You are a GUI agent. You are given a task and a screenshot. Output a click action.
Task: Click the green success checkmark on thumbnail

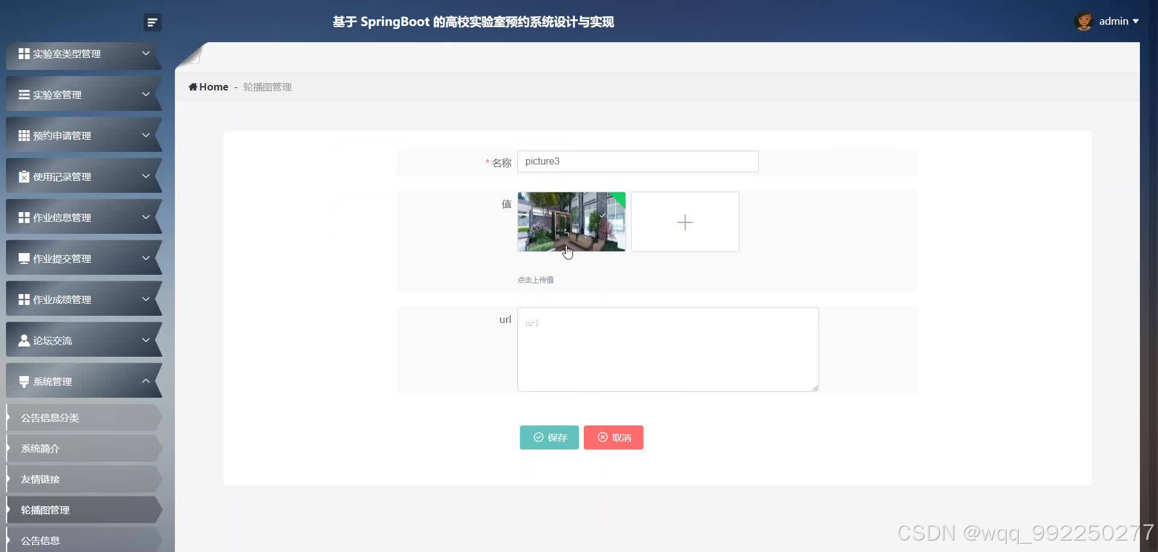point(619,198)
